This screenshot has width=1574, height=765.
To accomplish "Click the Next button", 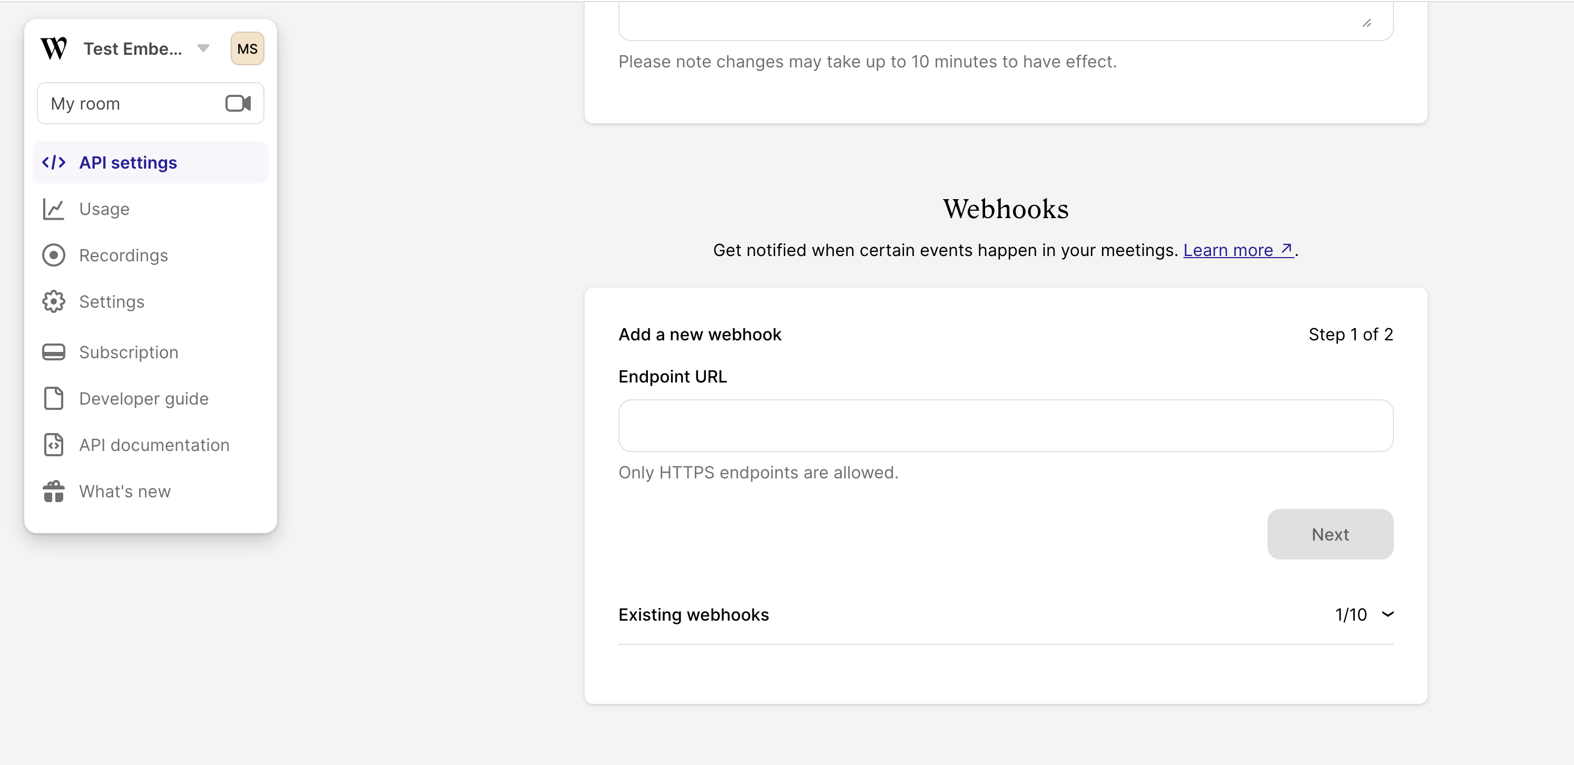I will [1330, 534].
